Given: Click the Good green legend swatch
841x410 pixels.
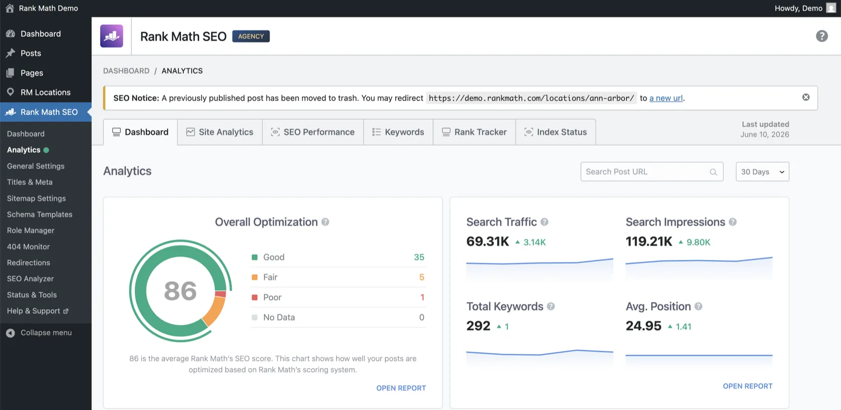Looking at the screenshot, I should pos(255,257).
